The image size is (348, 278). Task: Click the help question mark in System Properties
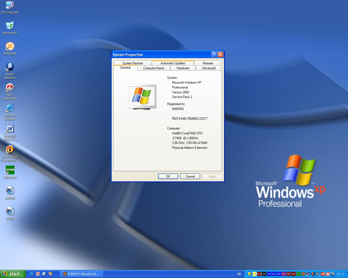coord(214,54)
